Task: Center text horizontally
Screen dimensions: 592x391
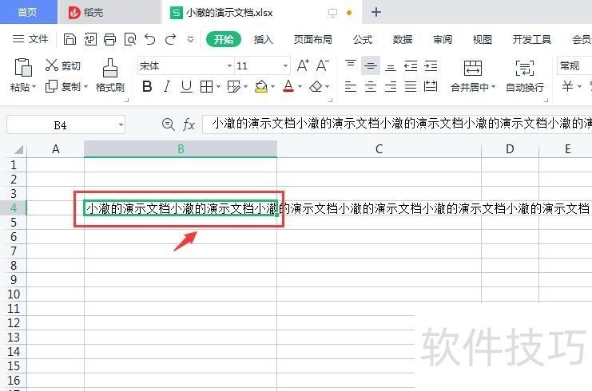Action: point(371,87)
